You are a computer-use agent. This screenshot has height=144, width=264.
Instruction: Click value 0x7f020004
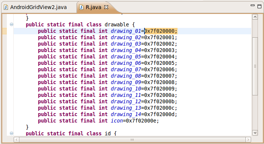(x=159, y=57)
